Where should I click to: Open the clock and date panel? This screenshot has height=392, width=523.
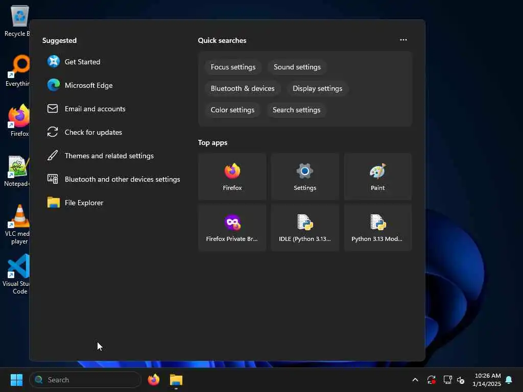[487, 380]
